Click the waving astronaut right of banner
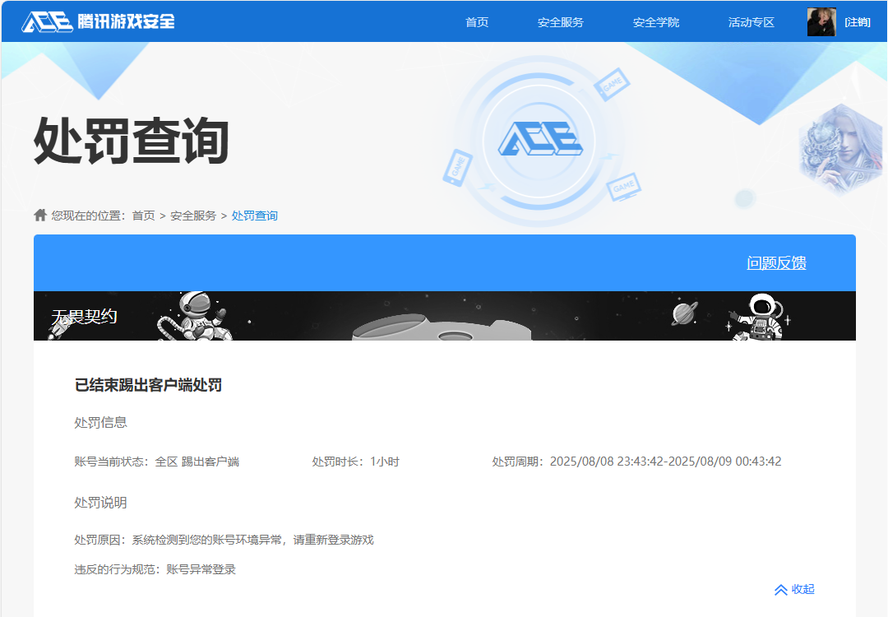The width and height of the screenshot is (888, 617). (760, 317)
